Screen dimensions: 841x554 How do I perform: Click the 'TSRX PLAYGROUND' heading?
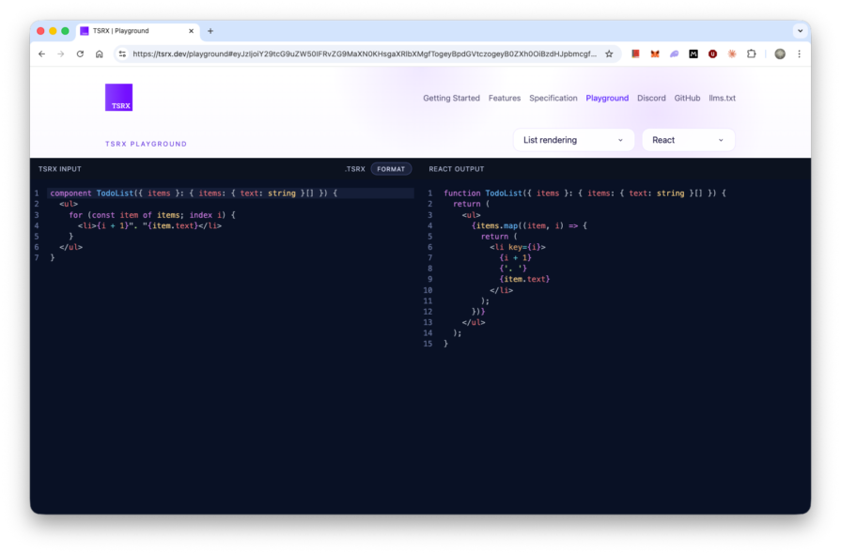146,144
